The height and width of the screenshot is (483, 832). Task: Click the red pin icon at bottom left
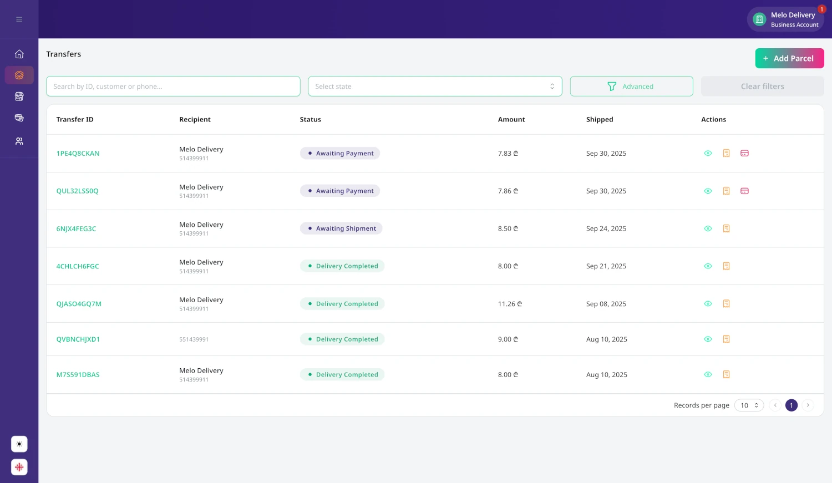19,467
